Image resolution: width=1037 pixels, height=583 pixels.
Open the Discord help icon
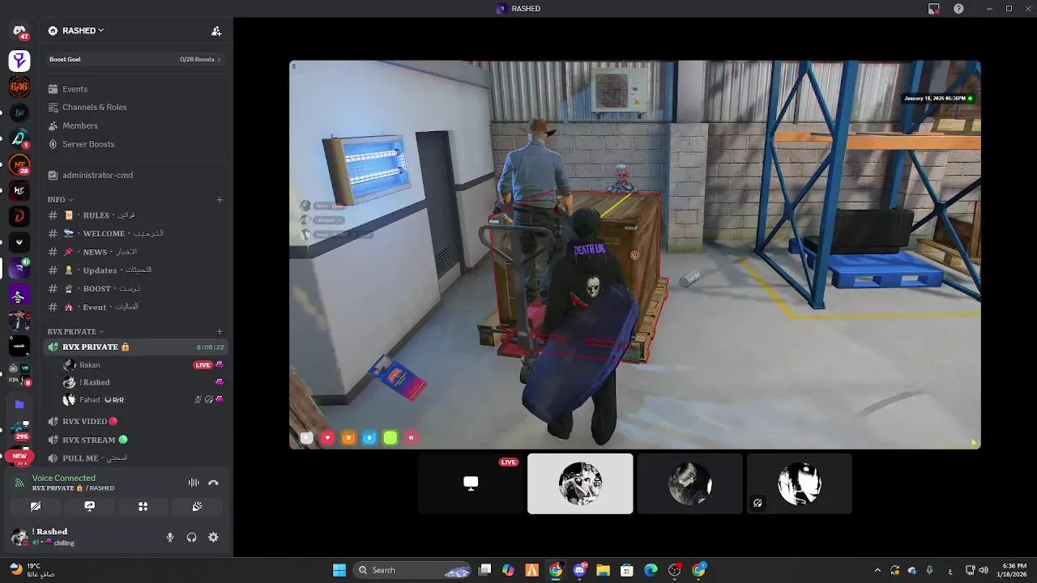[x=959, y=8]
